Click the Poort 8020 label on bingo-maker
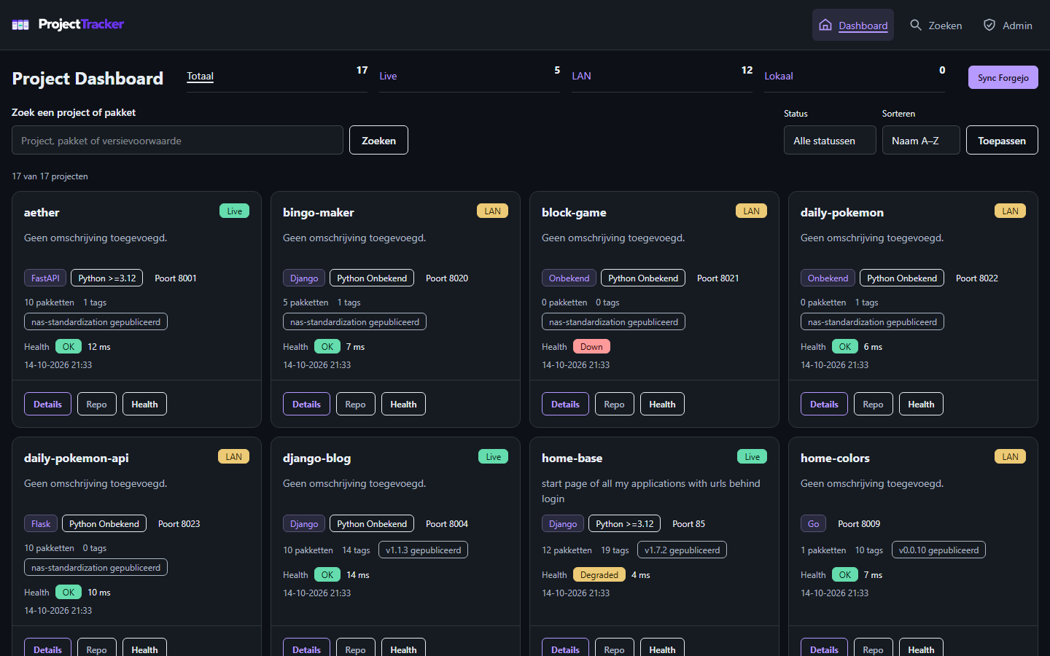1050x656 pixels. click(x=447, y=278)
